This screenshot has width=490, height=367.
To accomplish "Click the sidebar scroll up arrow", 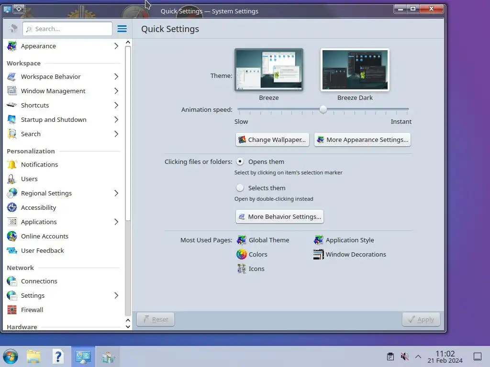I will tap(128, 42).
